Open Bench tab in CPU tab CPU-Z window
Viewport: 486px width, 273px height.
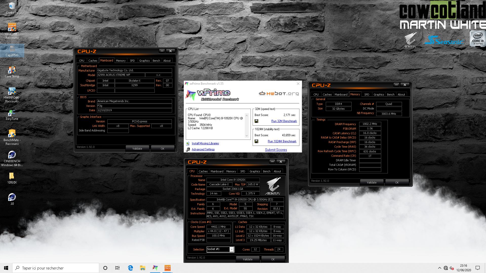click(267, 171)
